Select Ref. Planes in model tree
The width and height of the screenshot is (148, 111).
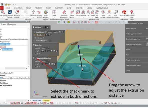pyautogui.click(x=4, y=83)
